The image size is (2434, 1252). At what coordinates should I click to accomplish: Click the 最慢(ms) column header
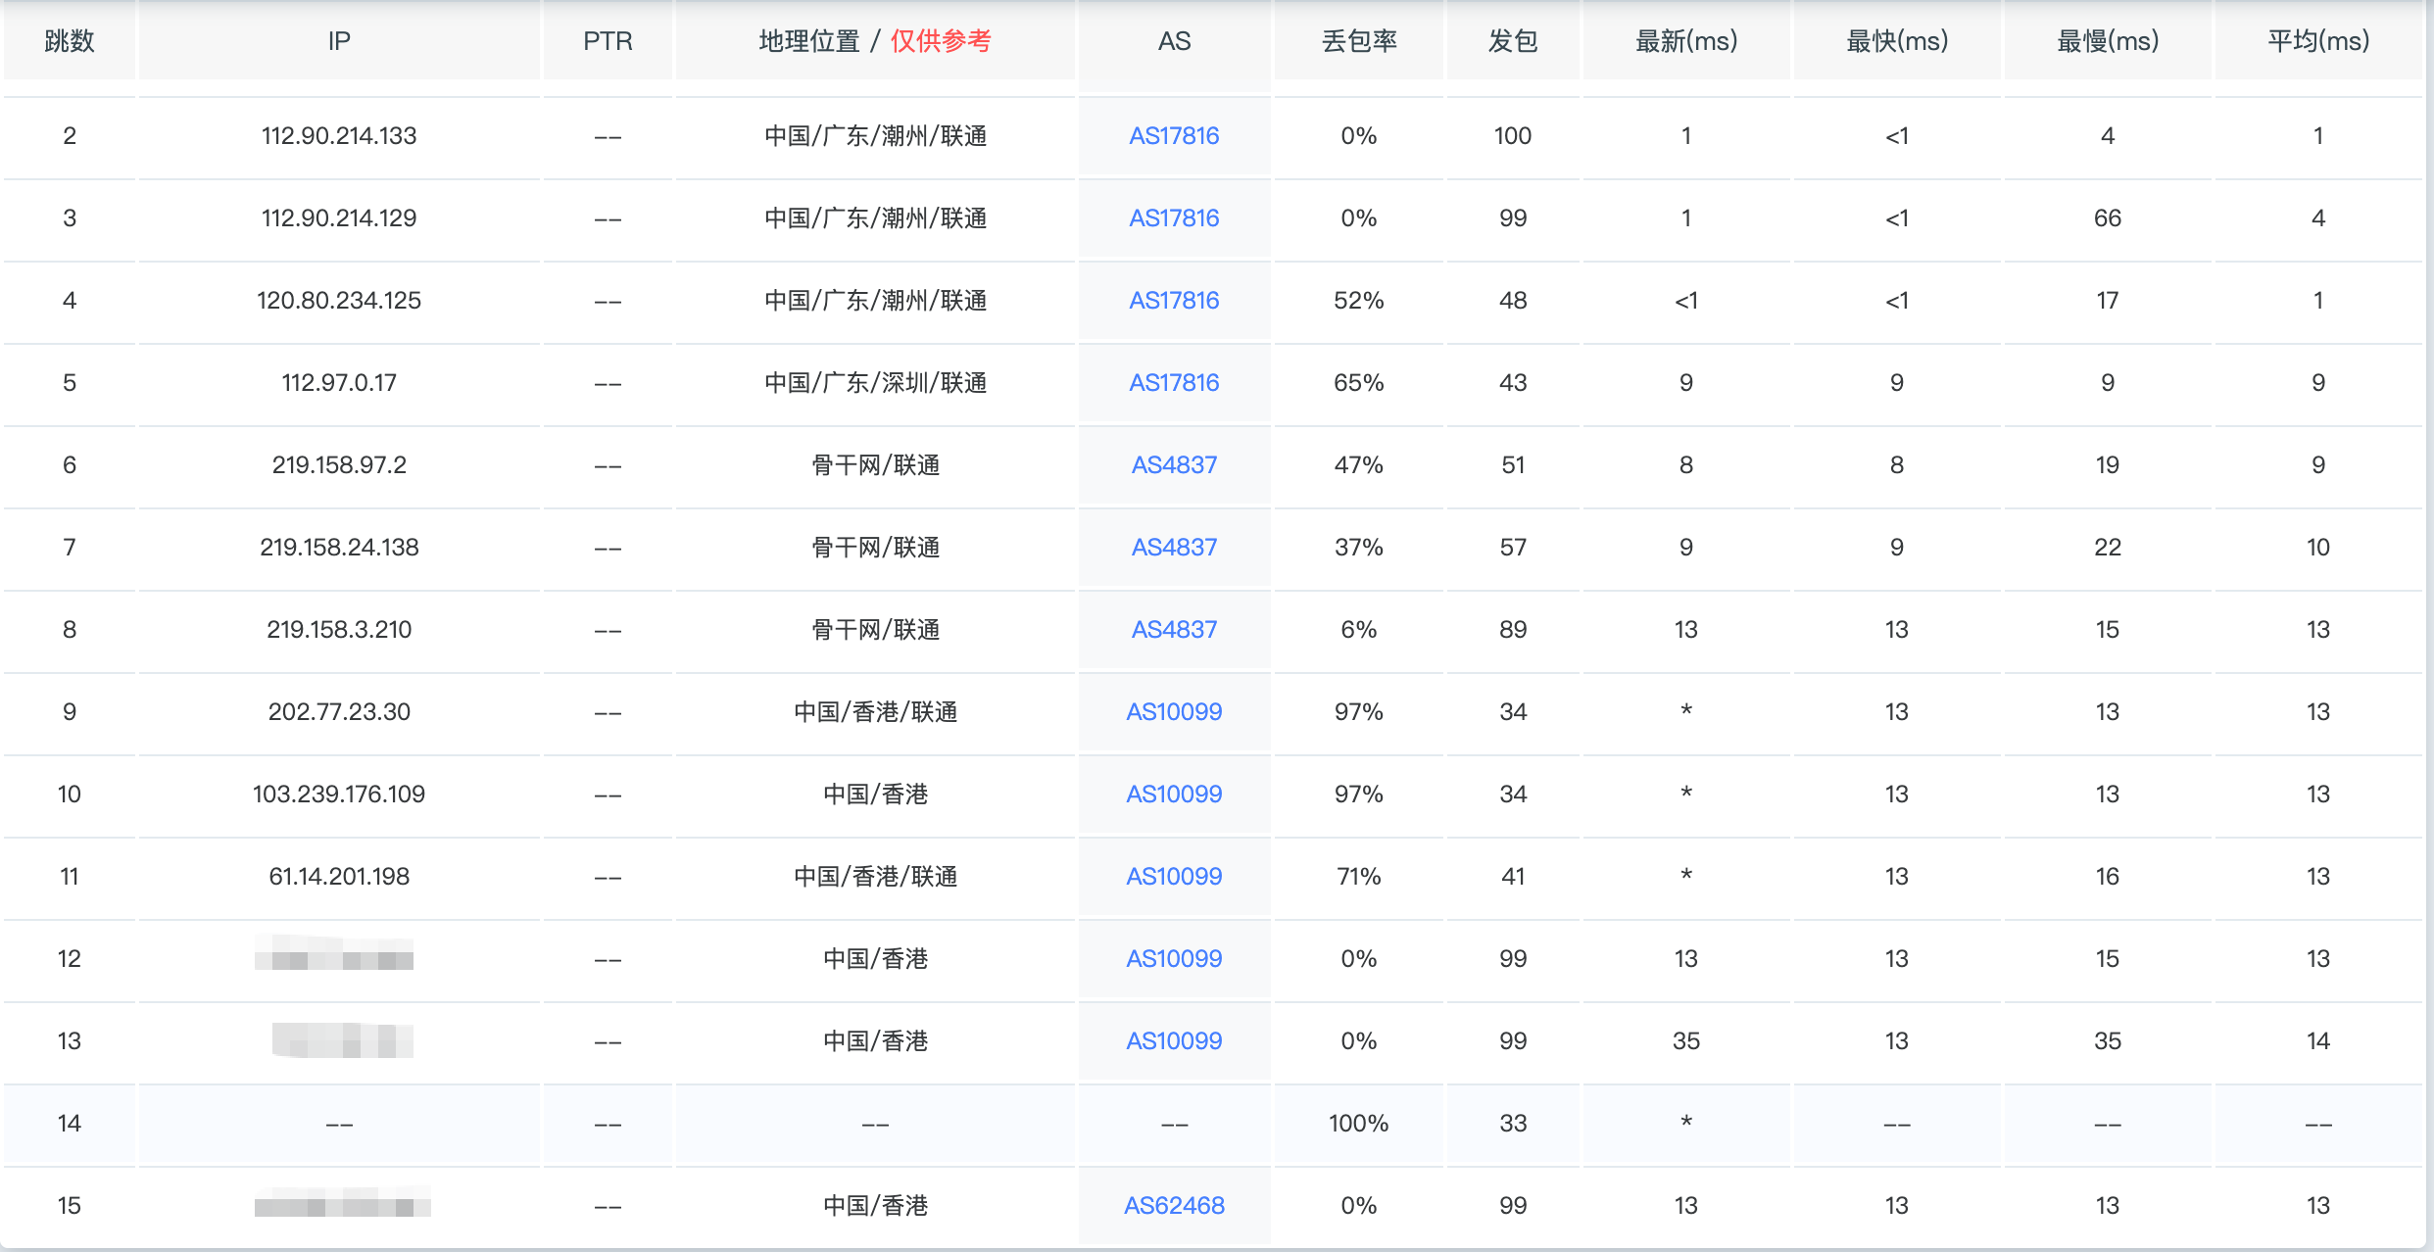point(2107,41)
